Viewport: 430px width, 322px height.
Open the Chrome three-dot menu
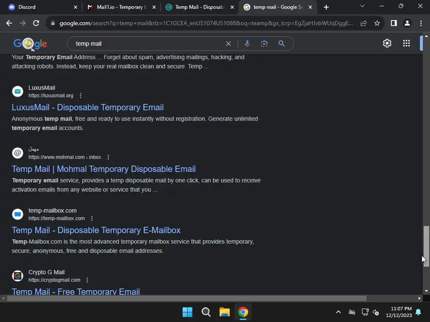[x=421, y=23]
